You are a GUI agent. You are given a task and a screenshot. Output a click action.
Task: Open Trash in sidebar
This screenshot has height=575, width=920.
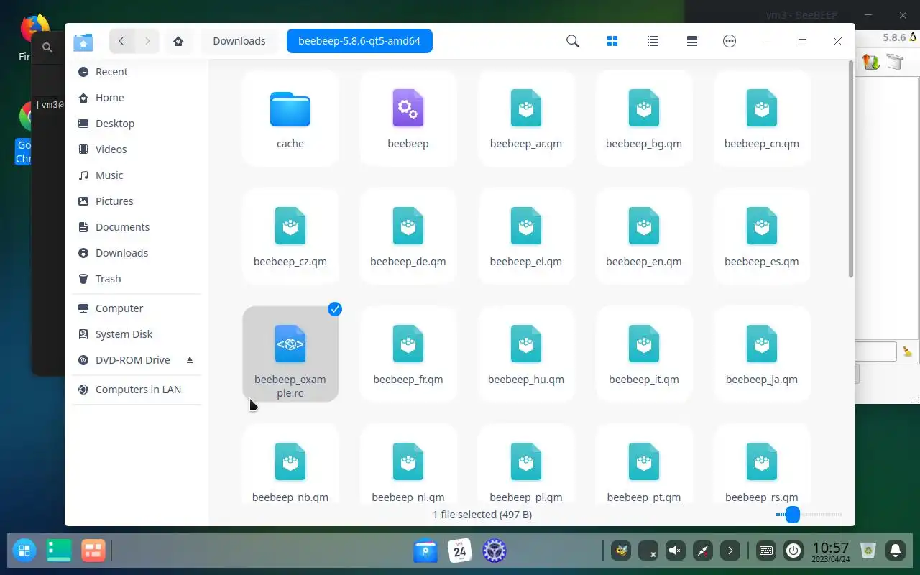click(137, 279)
